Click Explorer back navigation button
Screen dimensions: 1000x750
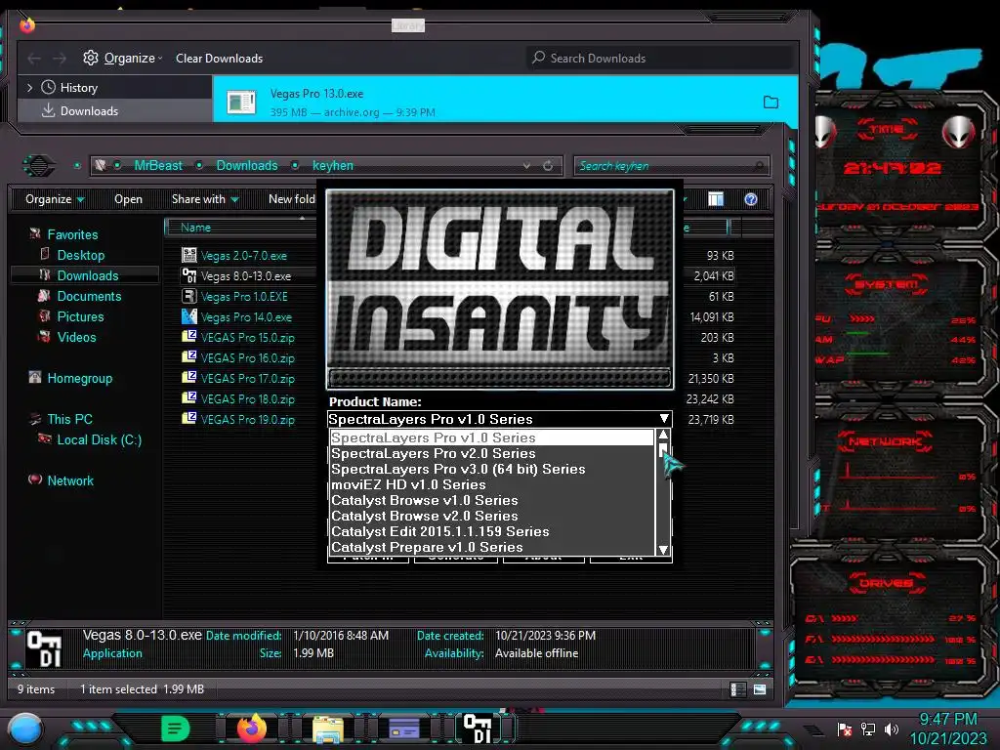(x=39, y=166)
